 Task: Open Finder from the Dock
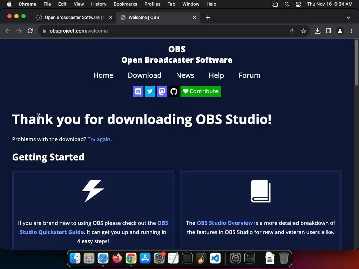point(75,258)
